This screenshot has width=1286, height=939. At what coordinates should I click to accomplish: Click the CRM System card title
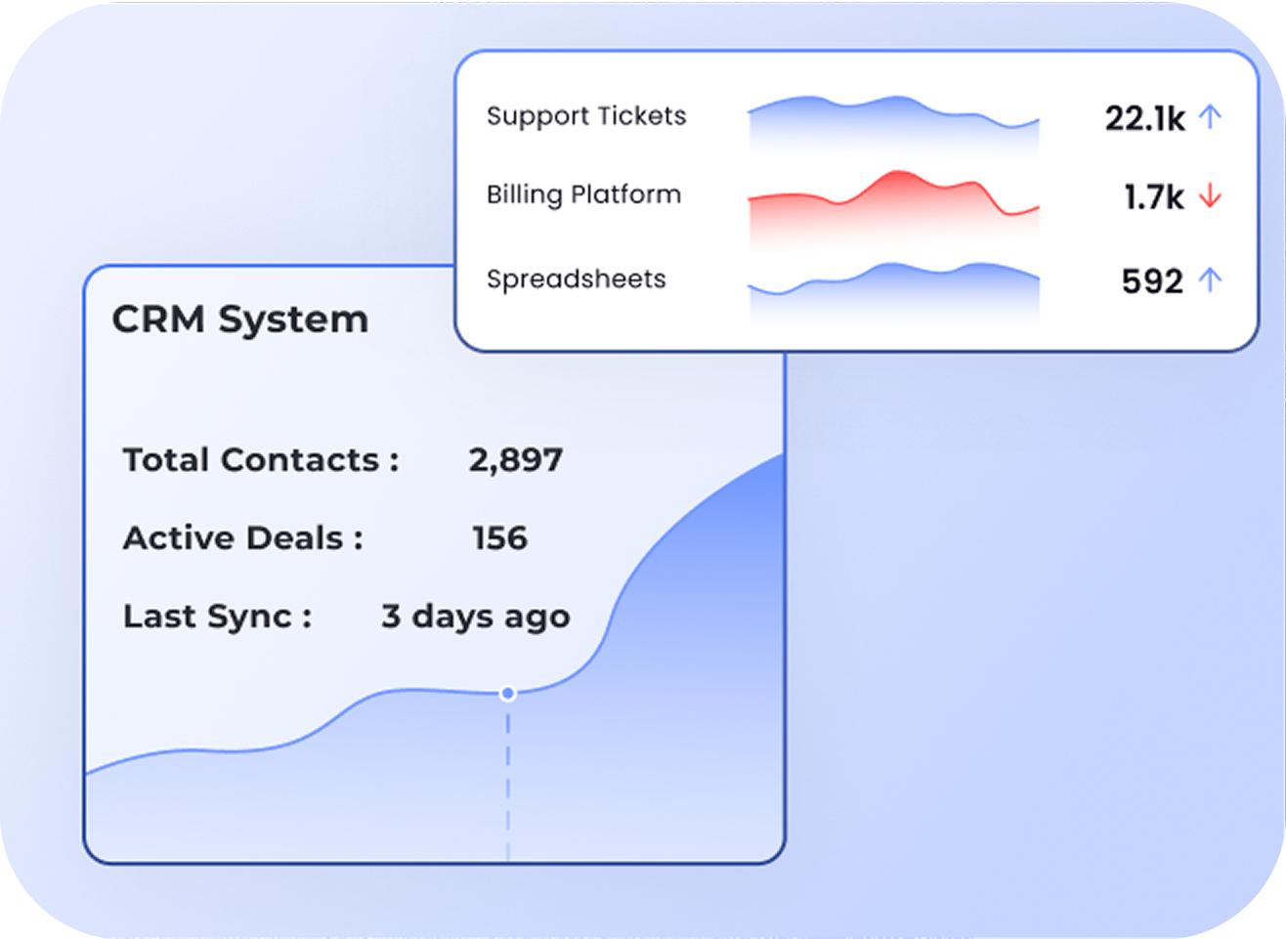pyautogui.click(x=240, y=320)
